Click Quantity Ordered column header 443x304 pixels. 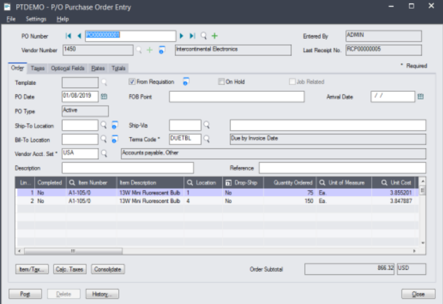point(290,183)
